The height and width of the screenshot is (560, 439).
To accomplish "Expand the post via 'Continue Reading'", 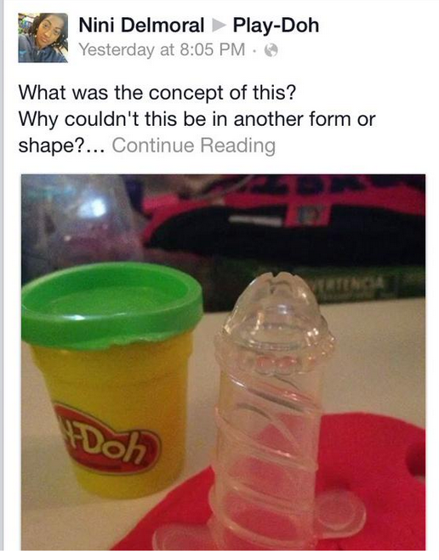I will 194,146.
